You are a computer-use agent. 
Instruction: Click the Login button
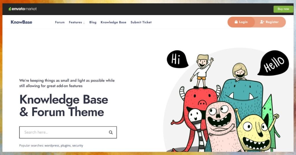pos(241,22)
